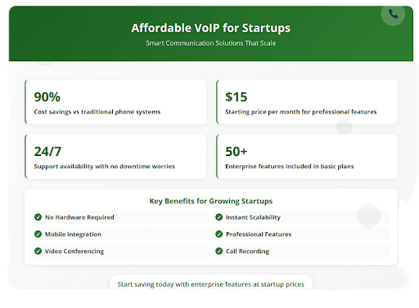Image resolution: width=419 pixels, height=308 pixels.
Task: Click the checkmark beside Mobile Integration
Action: point(38,234)
